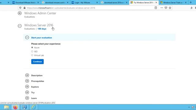
Task: Switch to the Login - My VMware tab
Action: [x=85, y=2]
